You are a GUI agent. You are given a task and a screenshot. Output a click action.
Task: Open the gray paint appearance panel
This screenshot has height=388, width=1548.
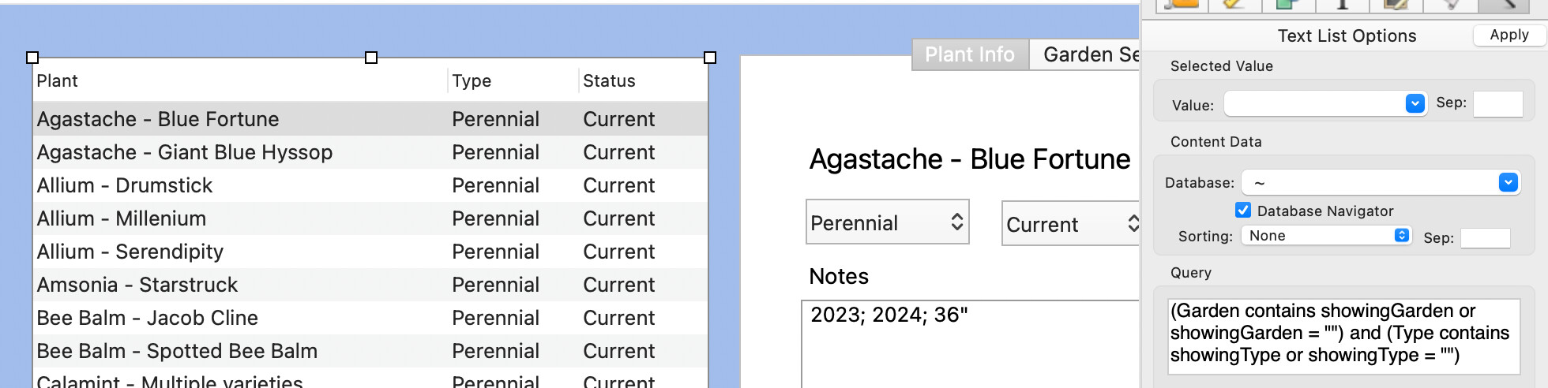(1450, 5)
